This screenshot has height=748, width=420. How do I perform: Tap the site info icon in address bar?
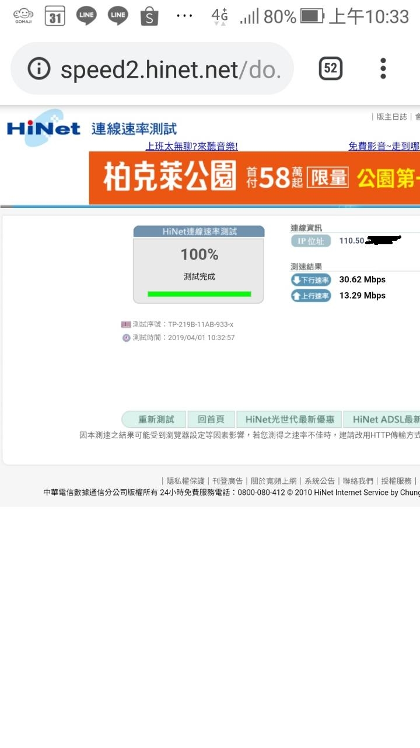39,69
